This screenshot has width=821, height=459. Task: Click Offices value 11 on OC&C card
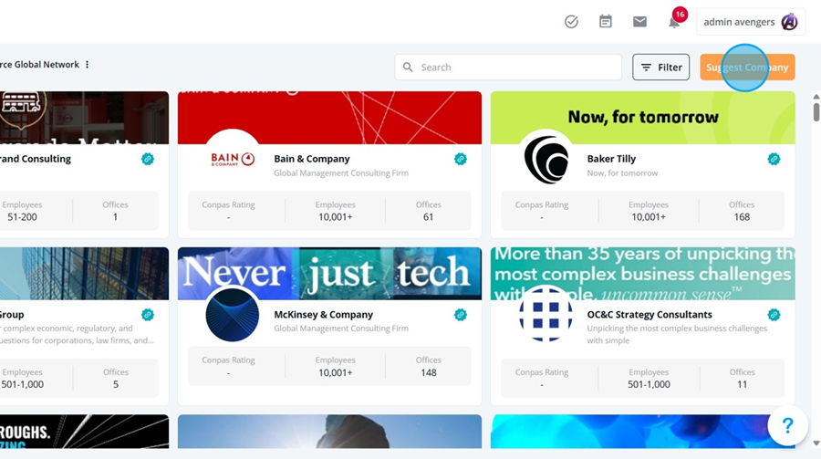742,384
